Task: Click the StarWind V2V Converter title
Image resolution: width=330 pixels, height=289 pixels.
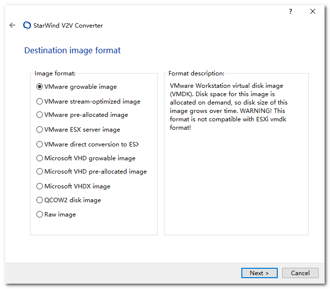Action: [68, 26]
